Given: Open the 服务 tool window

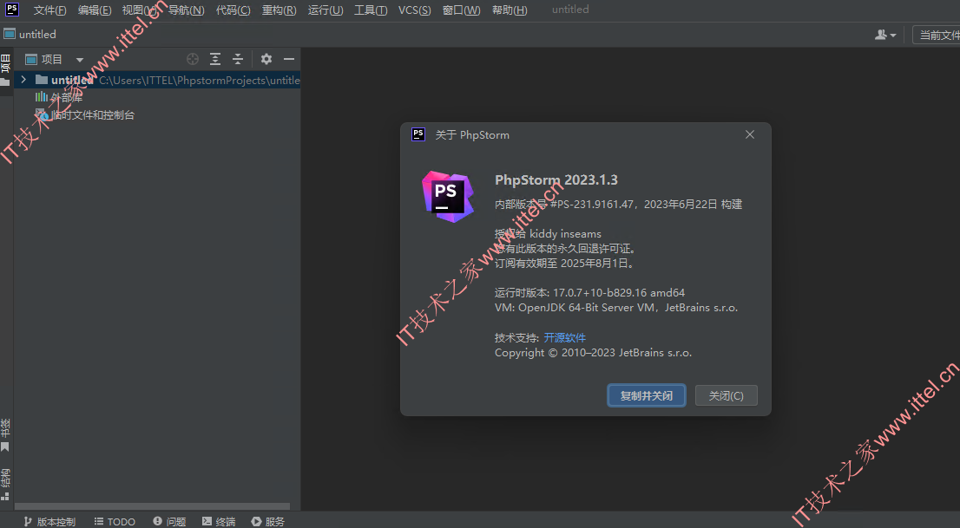Looking at the screenshot, I should [268, 521].
